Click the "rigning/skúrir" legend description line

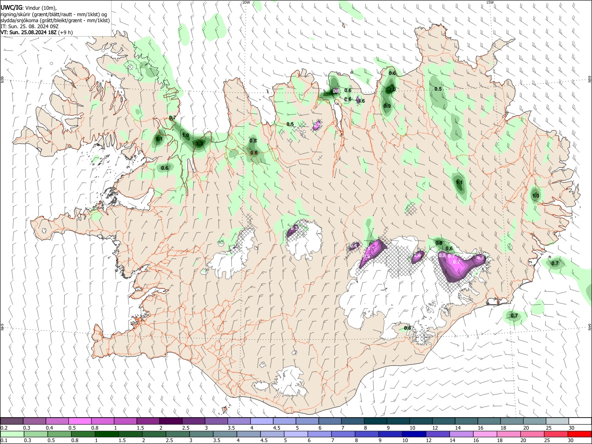(54, 14)
